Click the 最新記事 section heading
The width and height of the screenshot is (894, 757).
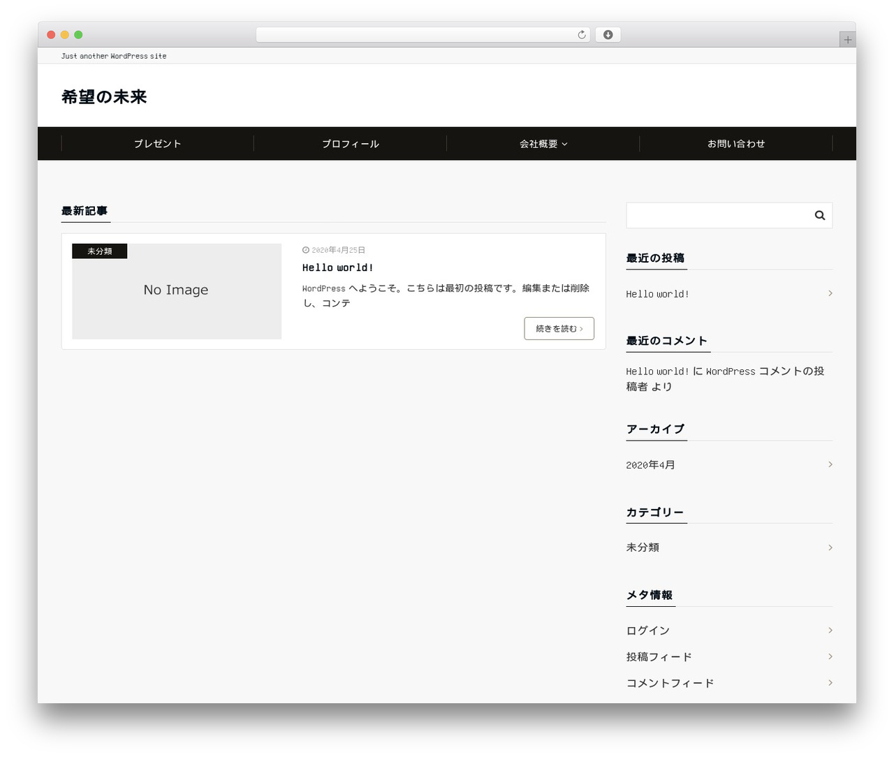tap(85, 211)
